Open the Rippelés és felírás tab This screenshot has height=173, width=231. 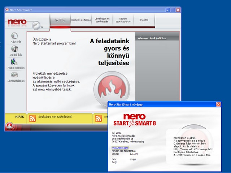[81, 20]
